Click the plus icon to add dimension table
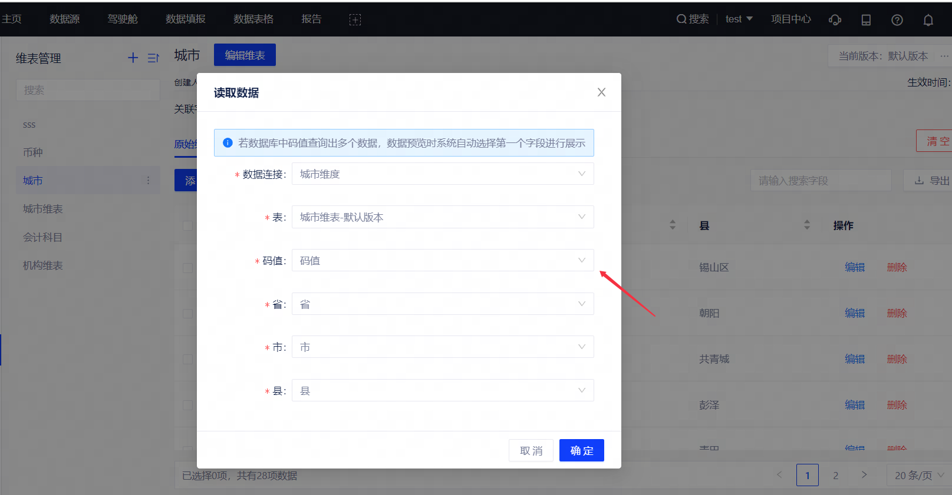The height and width of the screenshot is (495, 952). (133, 58)
